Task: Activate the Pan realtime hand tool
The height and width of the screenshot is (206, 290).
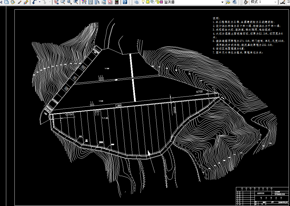Action: (x=56, y=2)
